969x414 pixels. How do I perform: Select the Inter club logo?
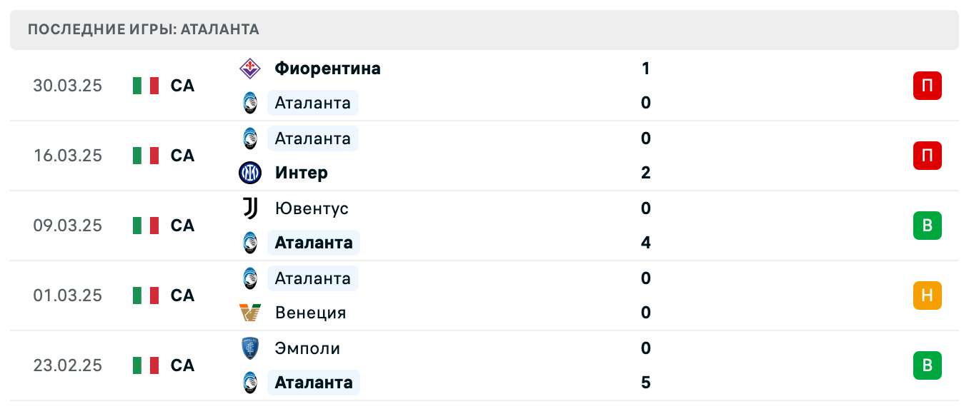(x=249, y=173)
